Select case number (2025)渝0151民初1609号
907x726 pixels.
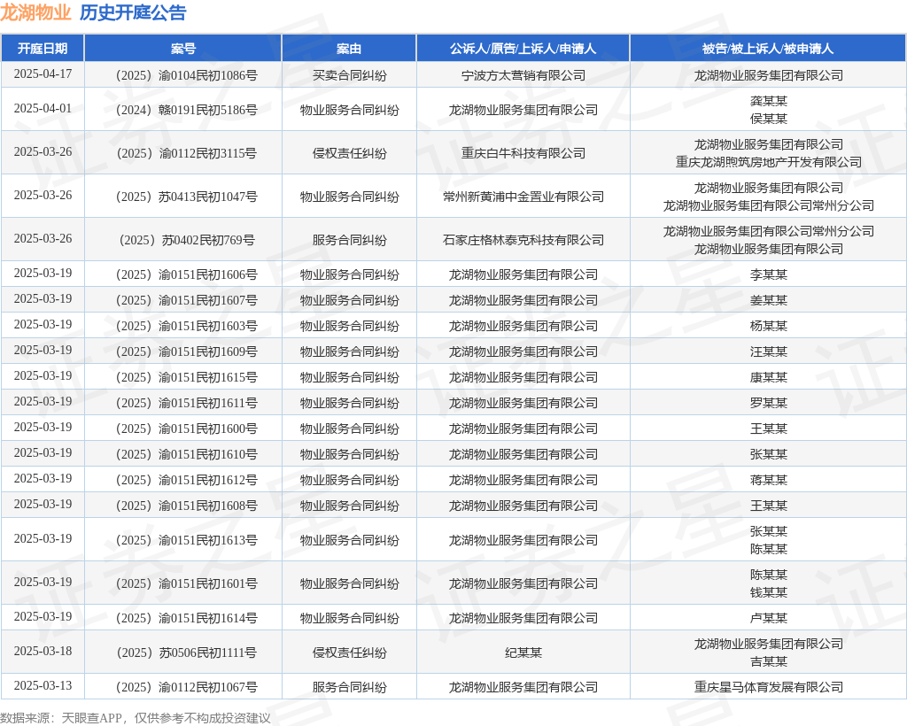tap(186, 351)
